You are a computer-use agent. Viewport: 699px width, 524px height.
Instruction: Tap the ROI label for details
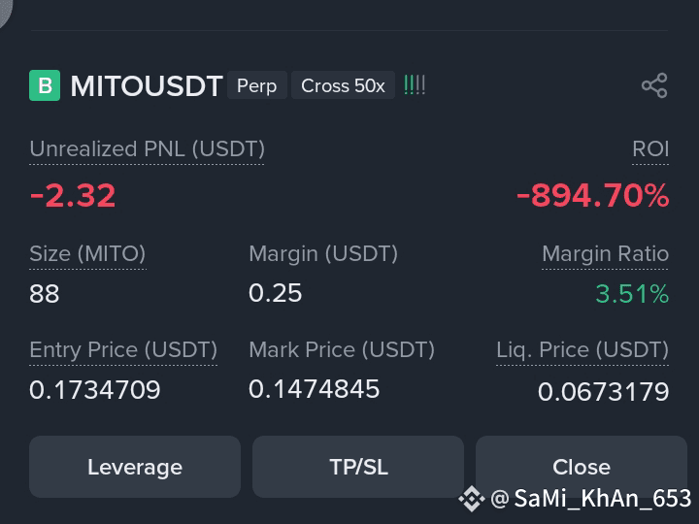click(650, 149)
